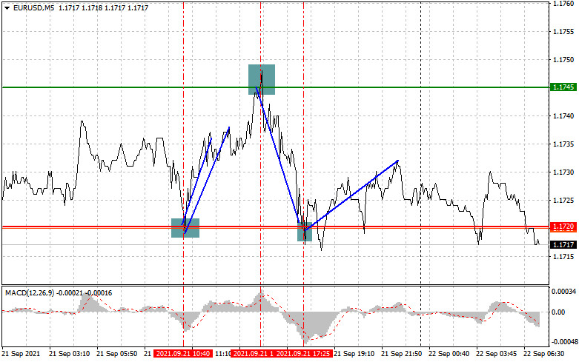Select the green horizontal line at 1.1745
This screenshot has height=362, width=579.
coord(111,87)
